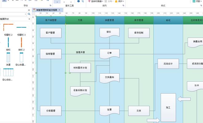Click the 库存控制 process box

click(139, 33)
